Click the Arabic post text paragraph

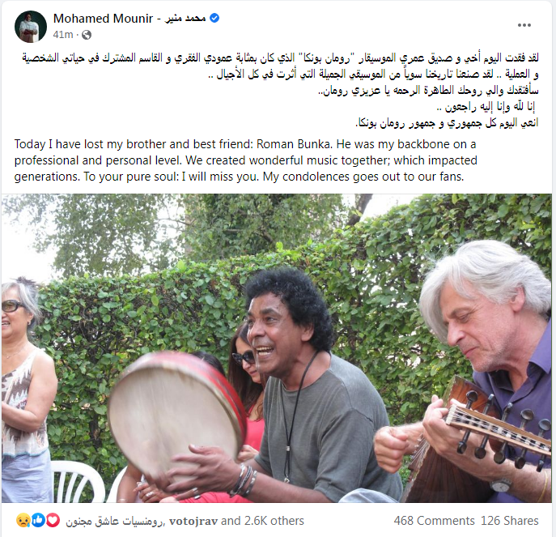click(x=280, y=90)
